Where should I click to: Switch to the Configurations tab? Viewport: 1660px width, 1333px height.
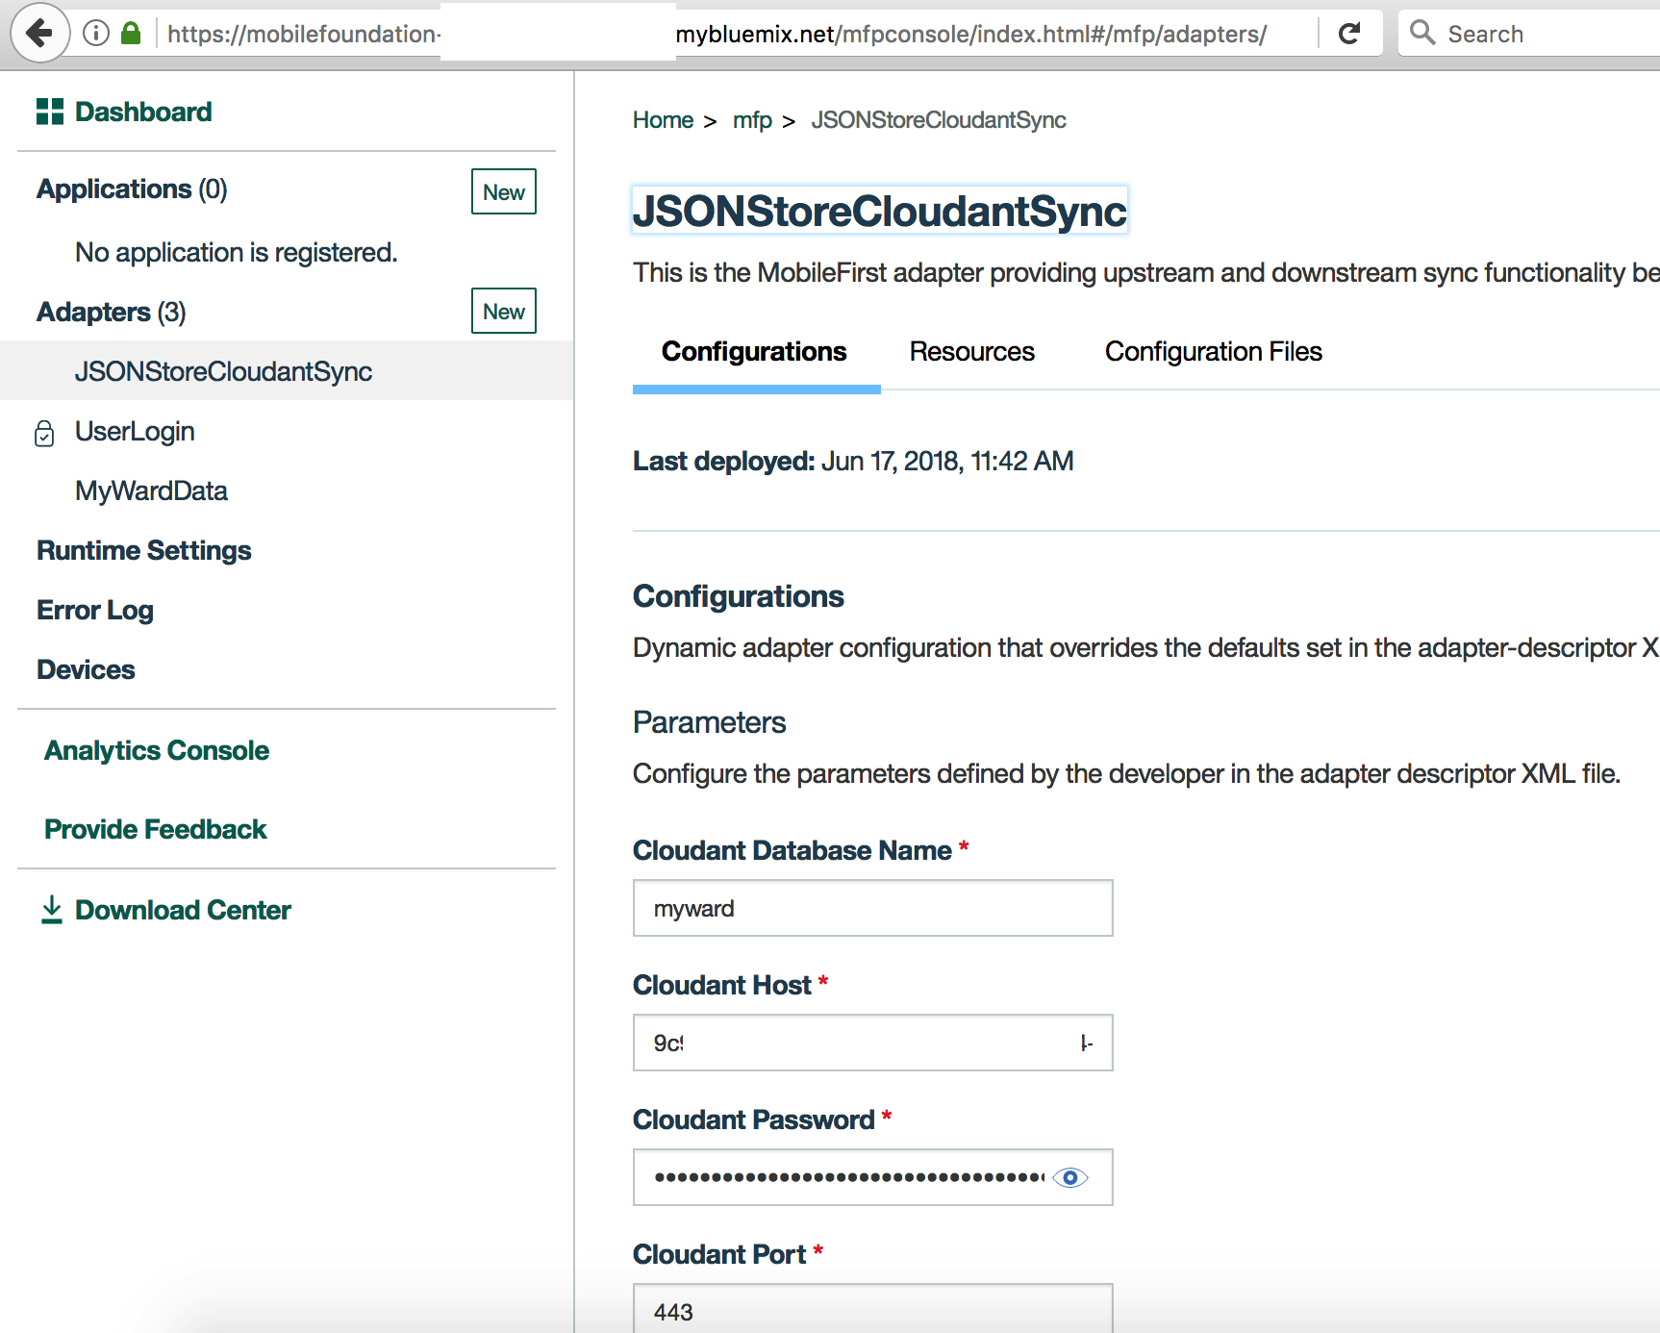[754, 352]
